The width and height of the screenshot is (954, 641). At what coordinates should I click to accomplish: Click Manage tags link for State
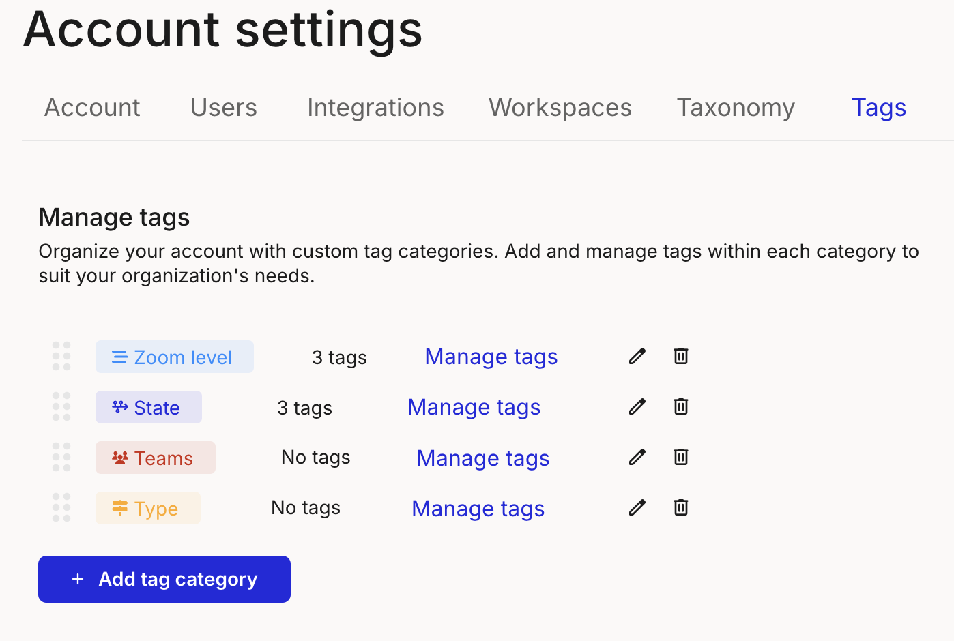tap(474, 407)
